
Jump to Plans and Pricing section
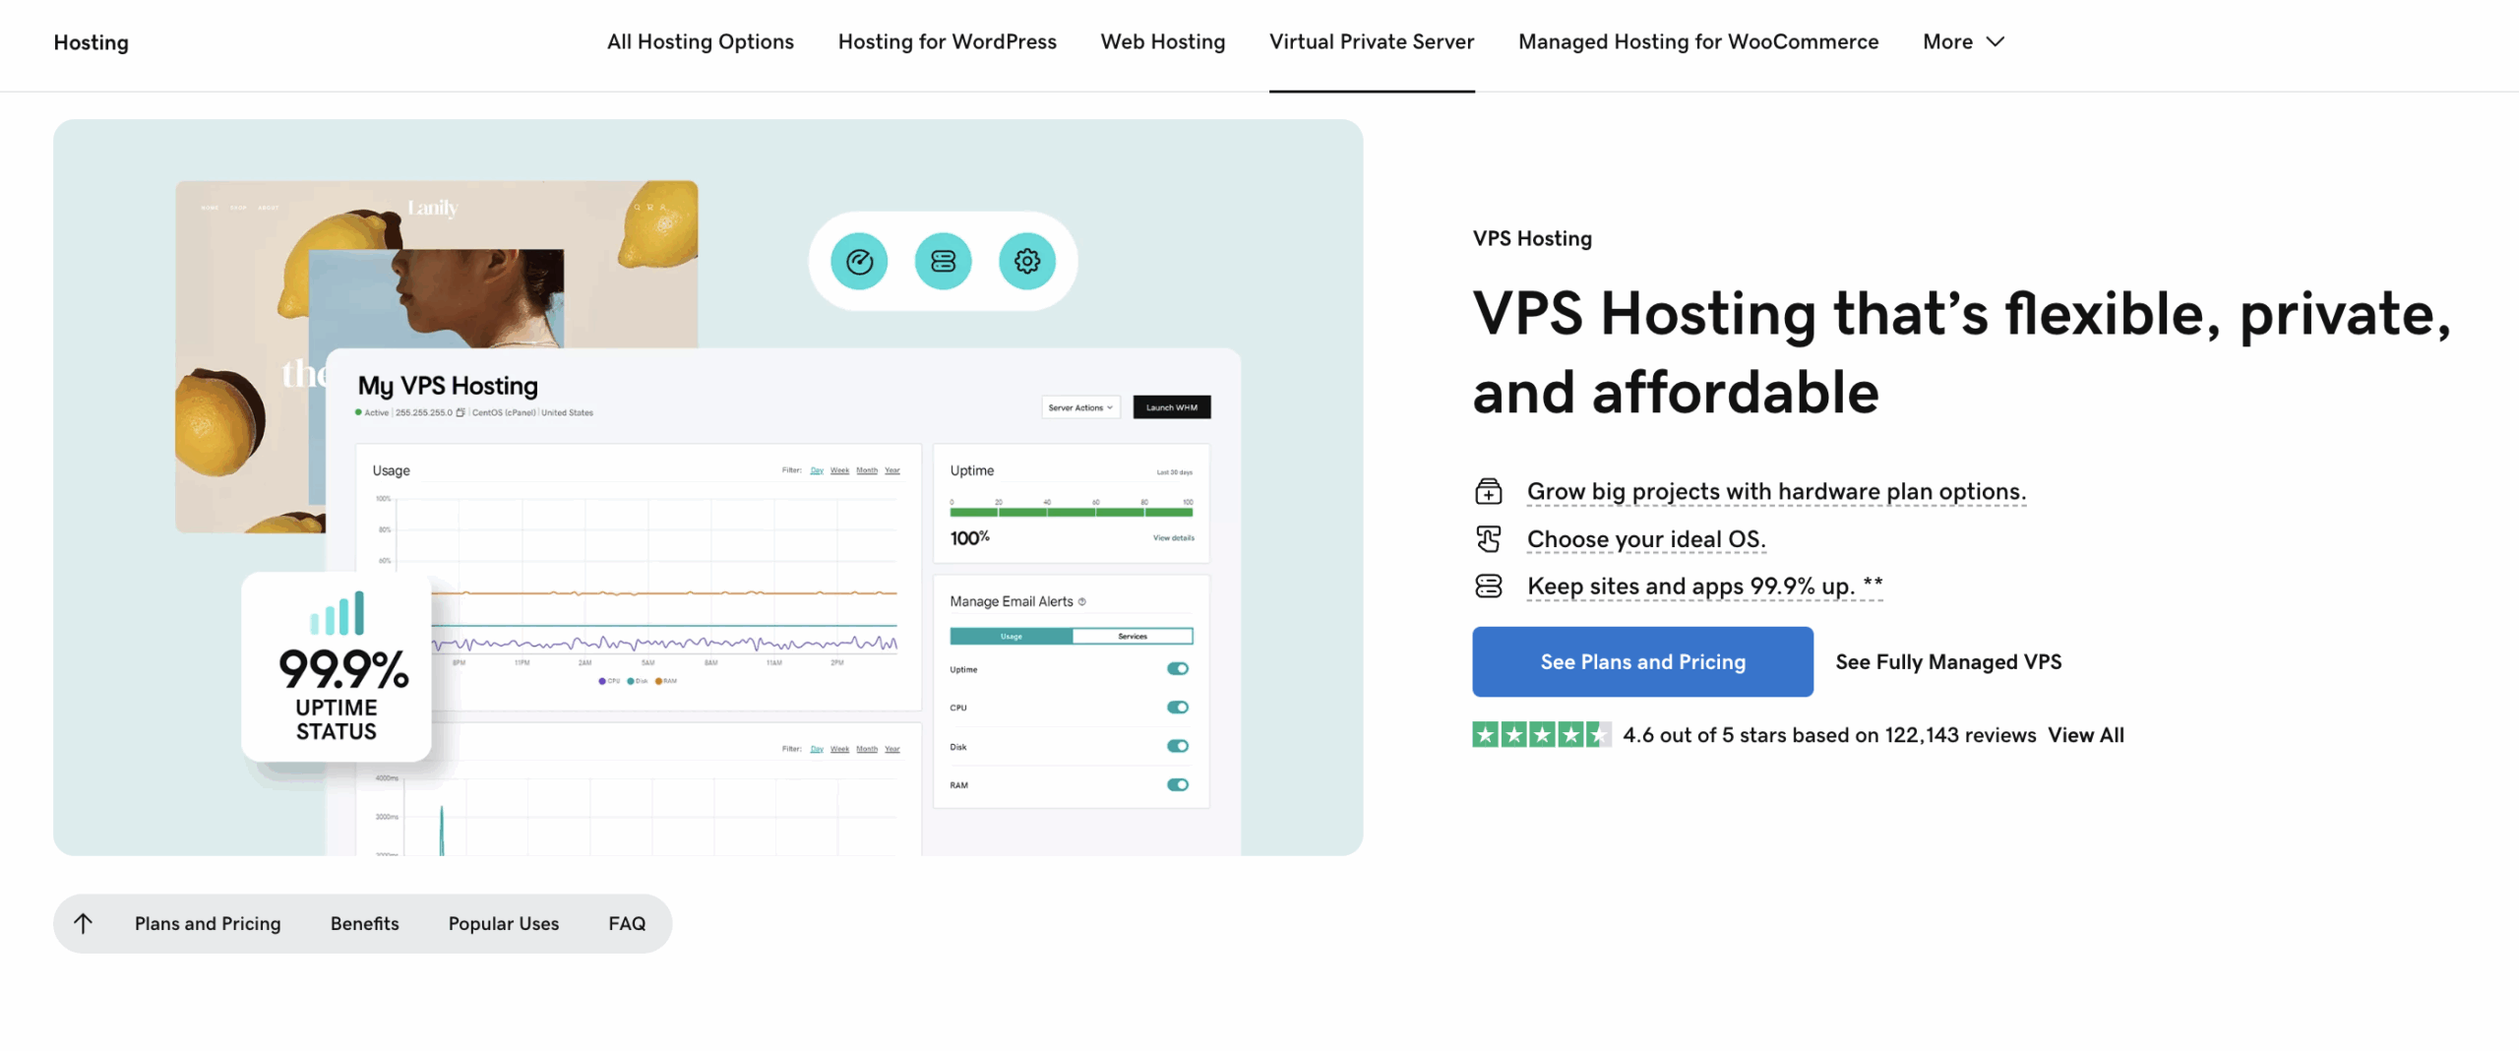(x=208, y=923)
